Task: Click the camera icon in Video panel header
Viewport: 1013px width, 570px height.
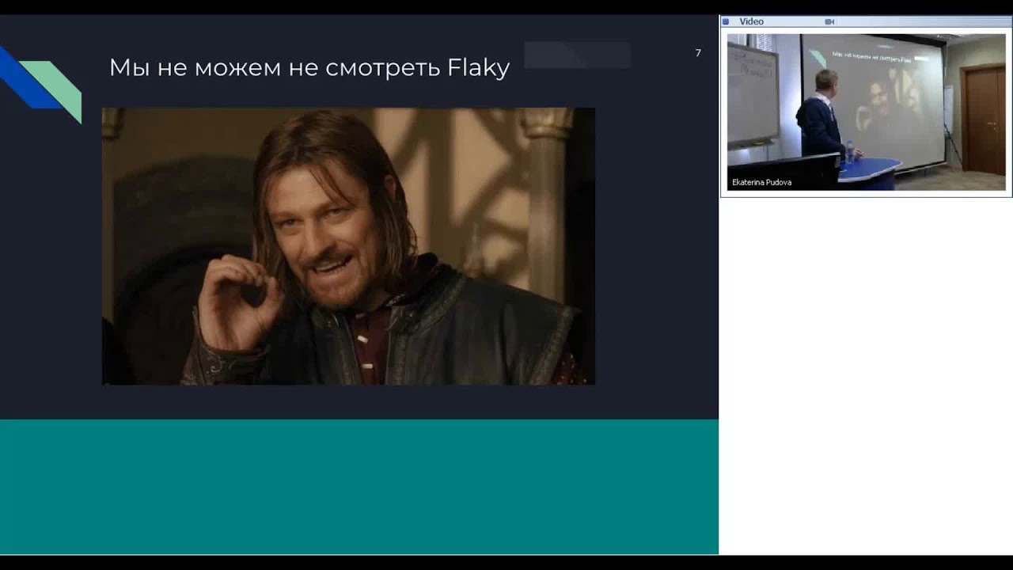Action: 829,21
